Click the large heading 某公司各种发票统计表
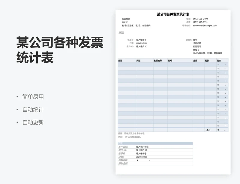 pos(59,50)
